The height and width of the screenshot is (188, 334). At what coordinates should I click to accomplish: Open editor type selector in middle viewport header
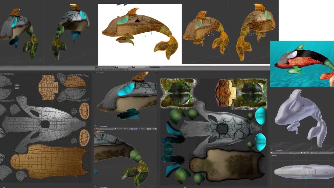(96, 129)
